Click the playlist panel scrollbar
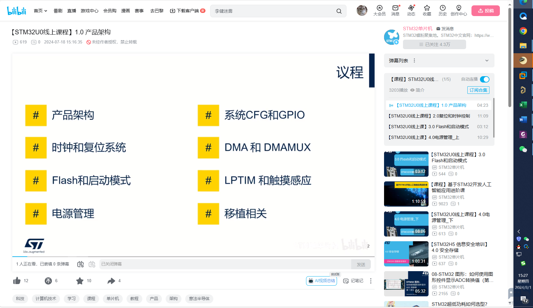533x308 pixels. pos(494,117)
